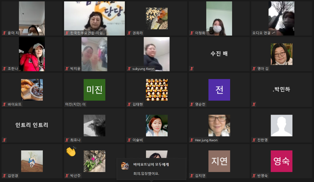The image size is (314, 182).
Task: Click muted mic icon under 수진 배
Action: pos(192,69)
